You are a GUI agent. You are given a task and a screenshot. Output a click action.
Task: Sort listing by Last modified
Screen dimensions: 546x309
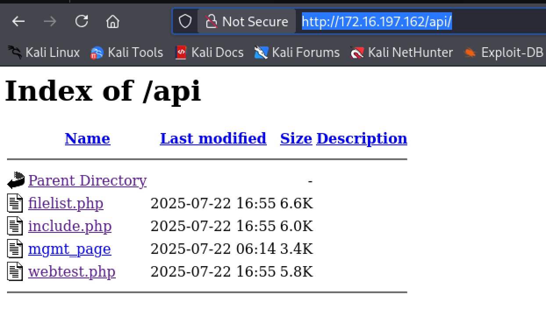213,138
